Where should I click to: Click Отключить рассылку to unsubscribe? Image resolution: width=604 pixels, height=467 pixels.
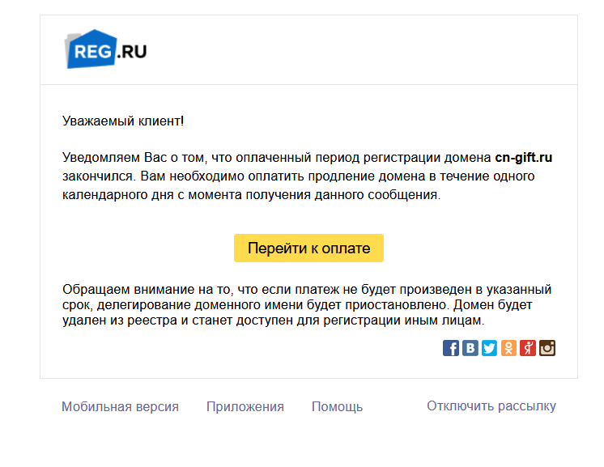click(x=491, y=405)
